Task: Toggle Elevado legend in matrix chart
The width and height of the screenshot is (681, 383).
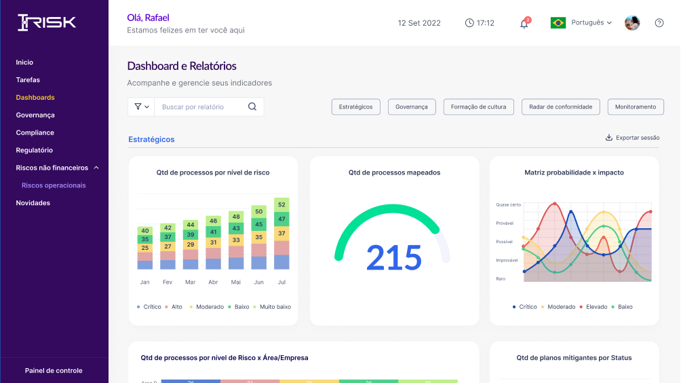Action: [x=594, y=307]
